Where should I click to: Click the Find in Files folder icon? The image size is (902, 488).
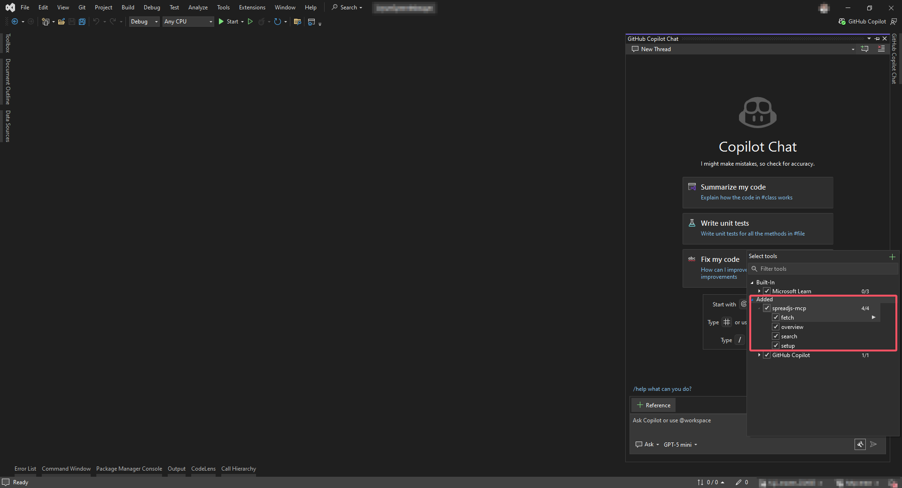click(297, 22)
